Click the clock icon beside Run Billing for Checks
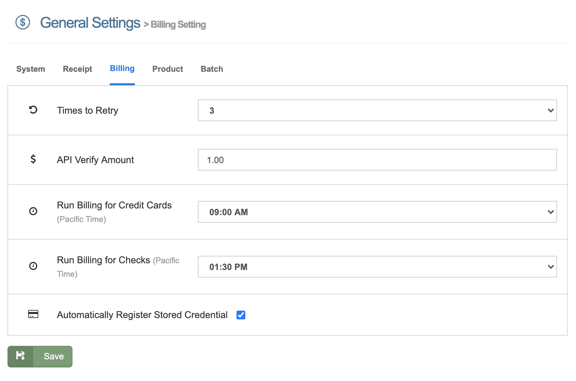The height and width of the screenshot is (381, 576). point(33,266)
